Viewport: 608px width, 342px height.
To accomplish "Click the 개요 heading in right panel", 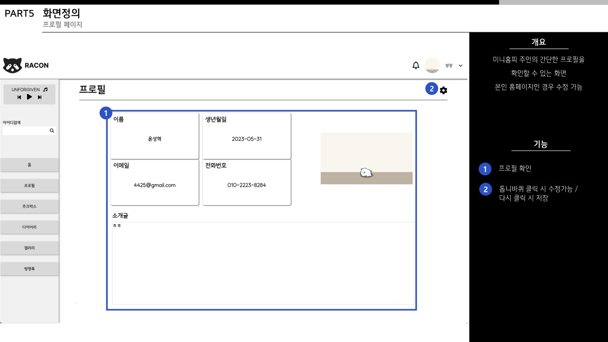I will tap(539, 42).
